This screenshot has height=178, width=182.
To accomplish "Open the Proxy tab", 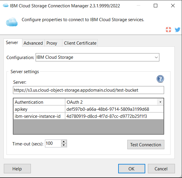I will click(x=52, y=43).
